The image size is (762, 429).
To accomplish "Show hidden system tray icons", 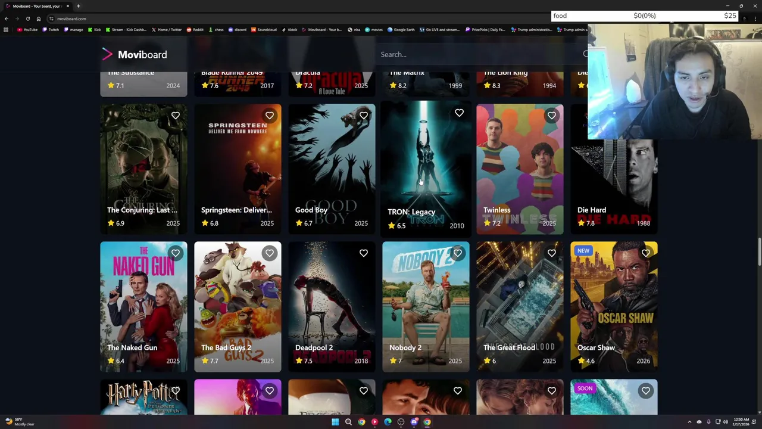I will pyautogui.click(x=689, y=422).
